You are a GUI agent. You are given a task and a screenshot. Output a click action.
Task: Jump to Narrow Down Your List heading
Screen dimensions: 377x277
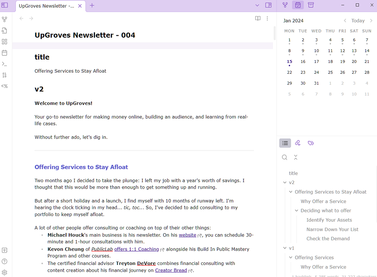click(332, 229)
